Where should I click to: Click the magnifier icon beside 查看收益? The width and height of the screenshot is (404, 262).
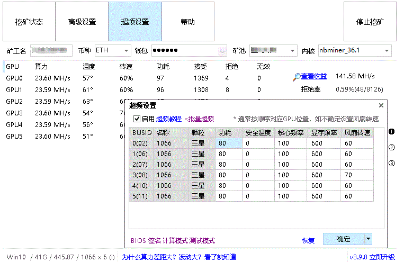[x=296, y=77]
